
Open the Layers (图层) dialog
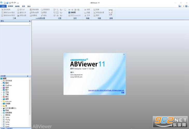click(x=44, y=12)
